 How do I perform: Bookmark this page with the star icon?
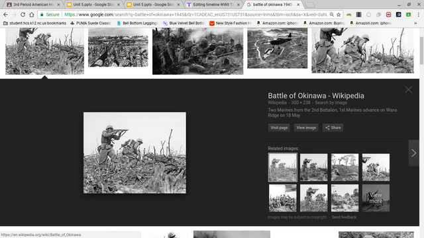click(339, 15)
